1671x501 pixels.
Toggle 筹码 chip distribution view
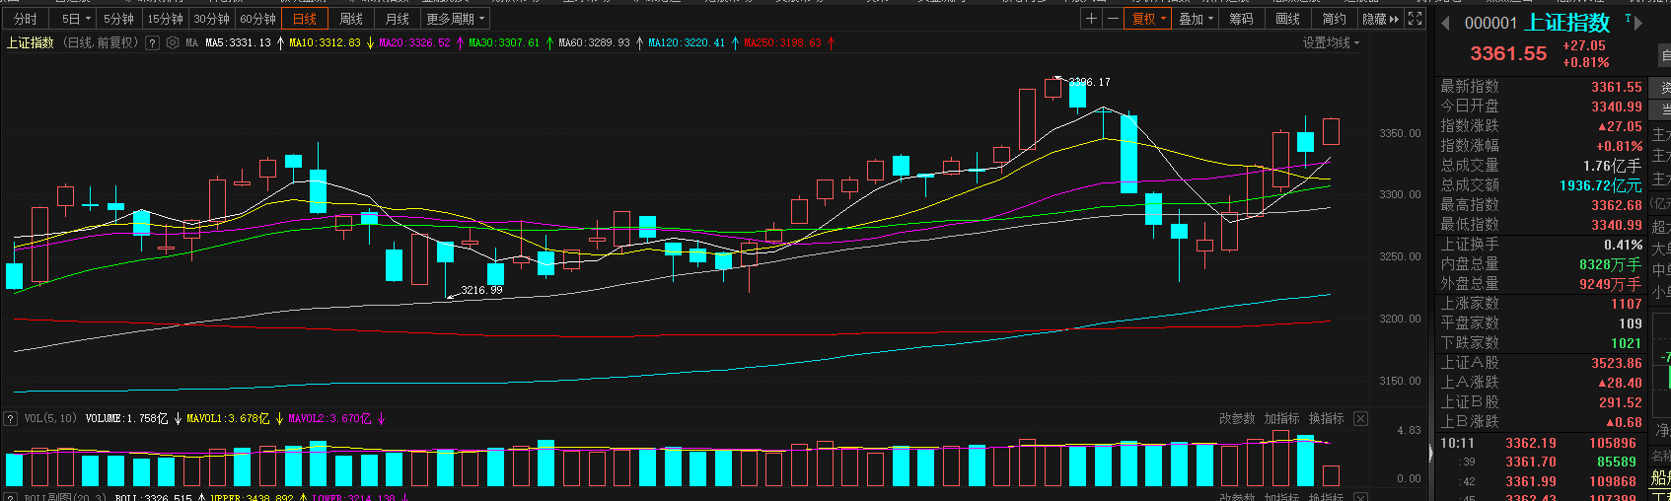point(1240,19)
